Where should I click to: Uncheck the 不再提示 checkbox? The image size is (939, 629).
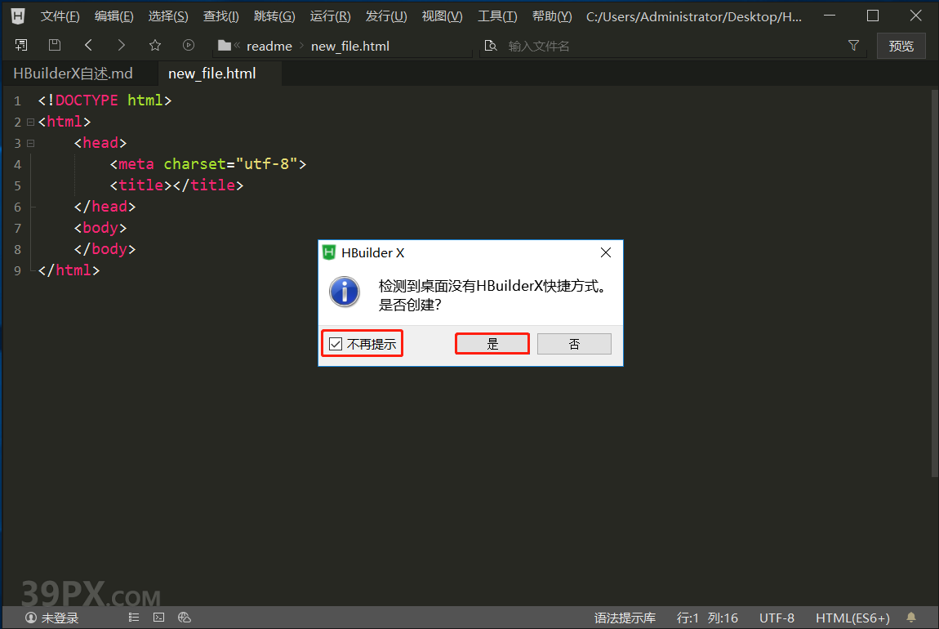point(336,344)
